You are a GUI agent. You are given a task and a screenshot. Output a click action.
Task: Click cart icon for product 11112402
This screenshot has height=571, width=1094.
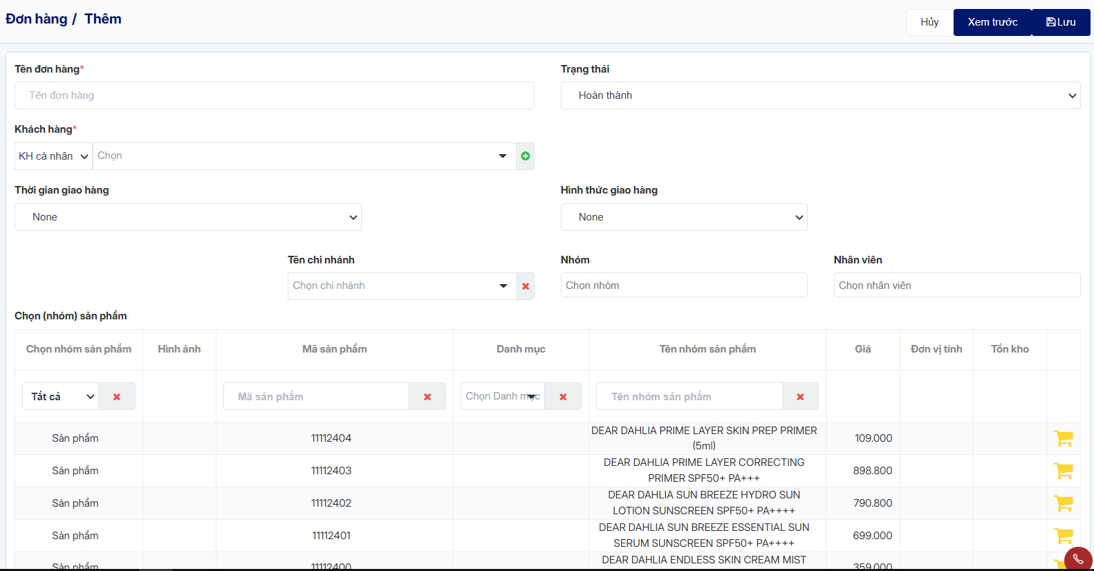(1064, 503)
